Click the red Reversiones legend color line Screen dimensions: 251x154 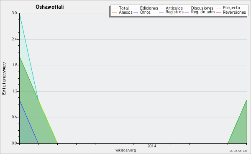pyautogui.click(x=218, y=12)
